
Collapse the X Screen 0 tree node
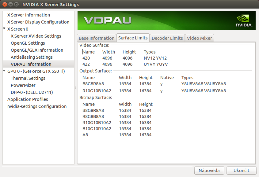[x=4, y=28]
